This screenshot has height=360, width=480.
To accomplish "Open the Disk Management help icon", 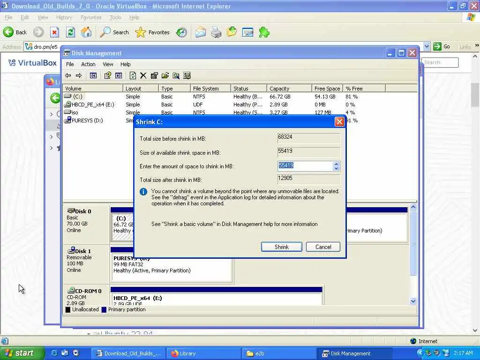I will click(107, 75).
